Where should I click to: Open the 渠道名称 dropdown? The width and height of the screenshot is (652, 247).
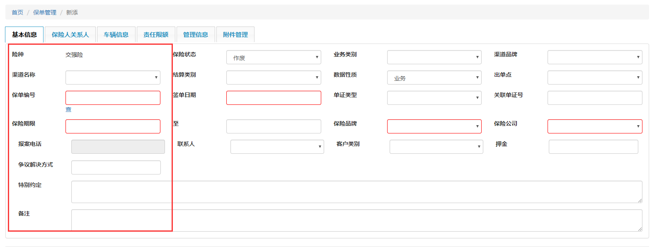pos(113,77)
